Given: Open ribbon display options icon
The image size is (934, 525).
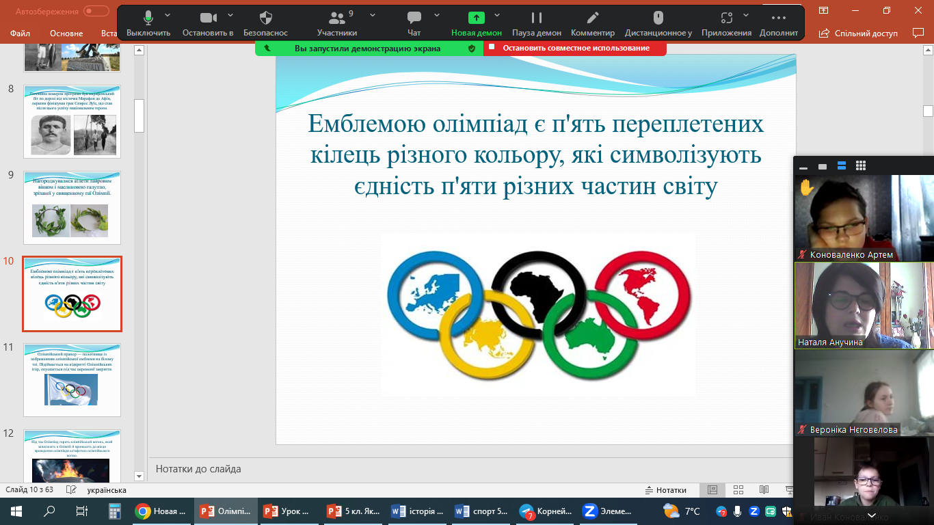Looking at the screenshot, I should (824, 10).
